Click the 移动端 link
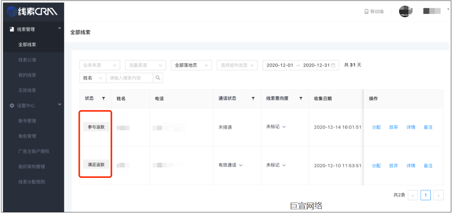The image size is (453, 215). pyautogui.click(x=374, y=12)
